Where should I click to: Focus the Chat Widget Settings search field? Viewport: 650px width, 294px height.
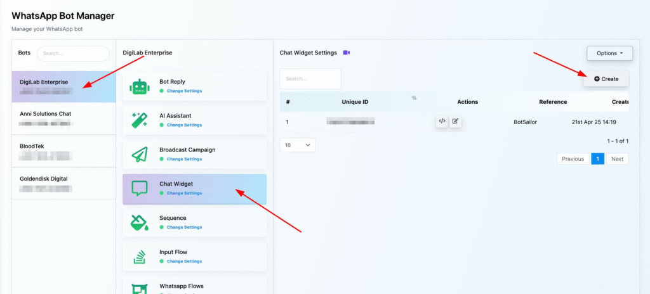[310, 79]
